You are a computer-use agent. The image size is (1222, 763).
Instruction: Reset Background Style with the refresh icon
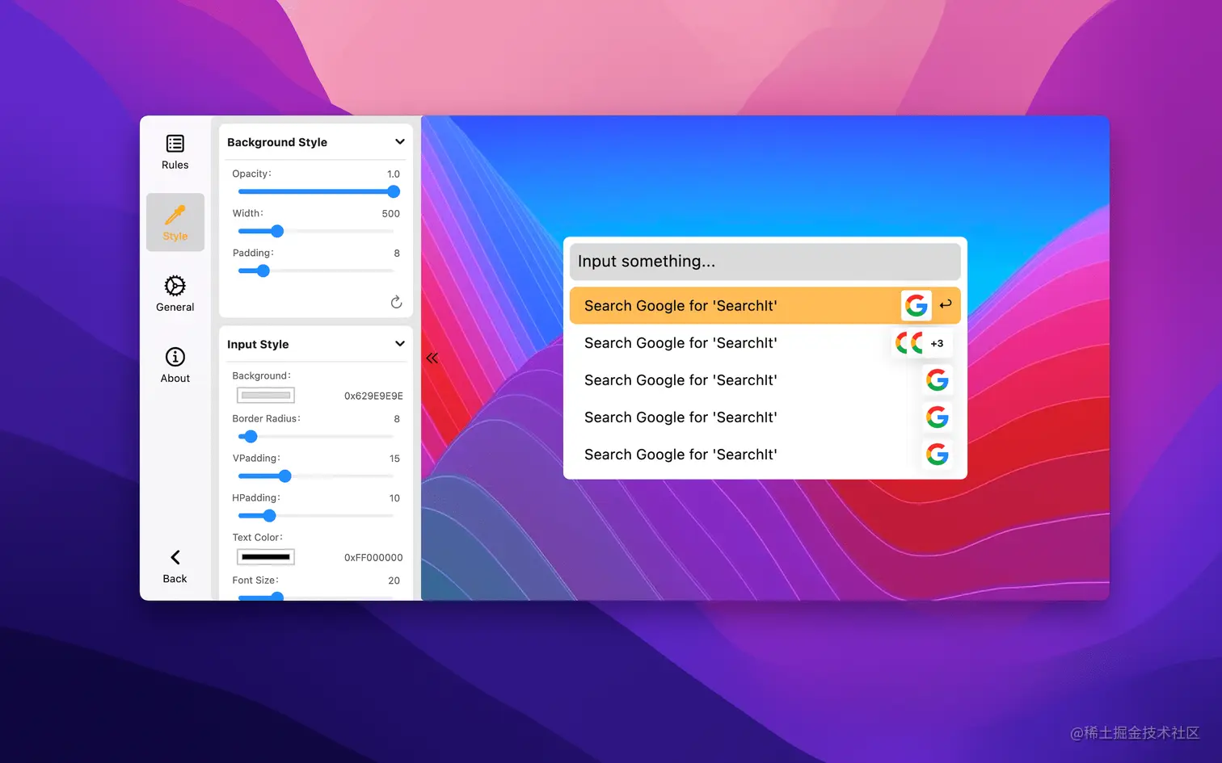click(x=396, y=302)
